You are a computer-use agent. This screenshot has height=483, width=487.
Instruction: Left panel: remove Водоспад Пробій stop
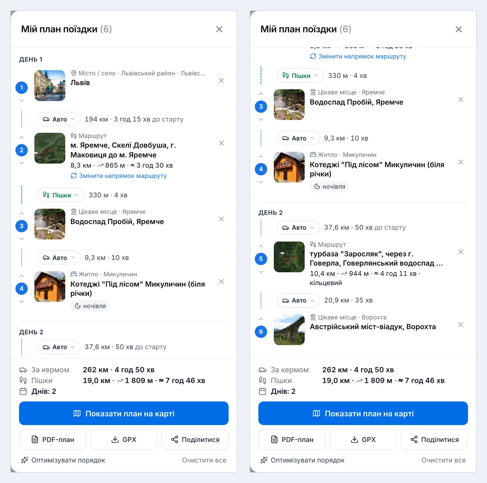[x=221, y=219]
